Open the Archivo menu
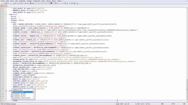This screenshot has height=105, width=188. coord(3,1)
